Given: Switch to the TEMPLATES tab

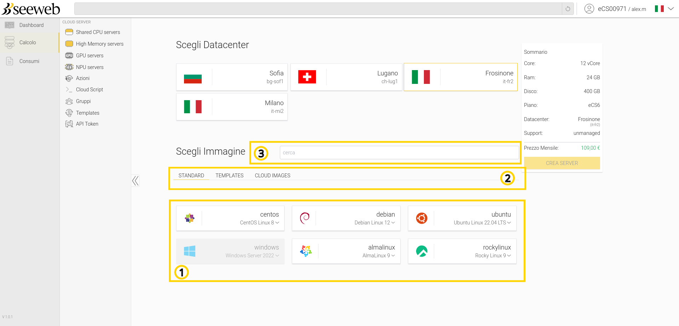Looking at the screenshot, I should coord(230,176).
